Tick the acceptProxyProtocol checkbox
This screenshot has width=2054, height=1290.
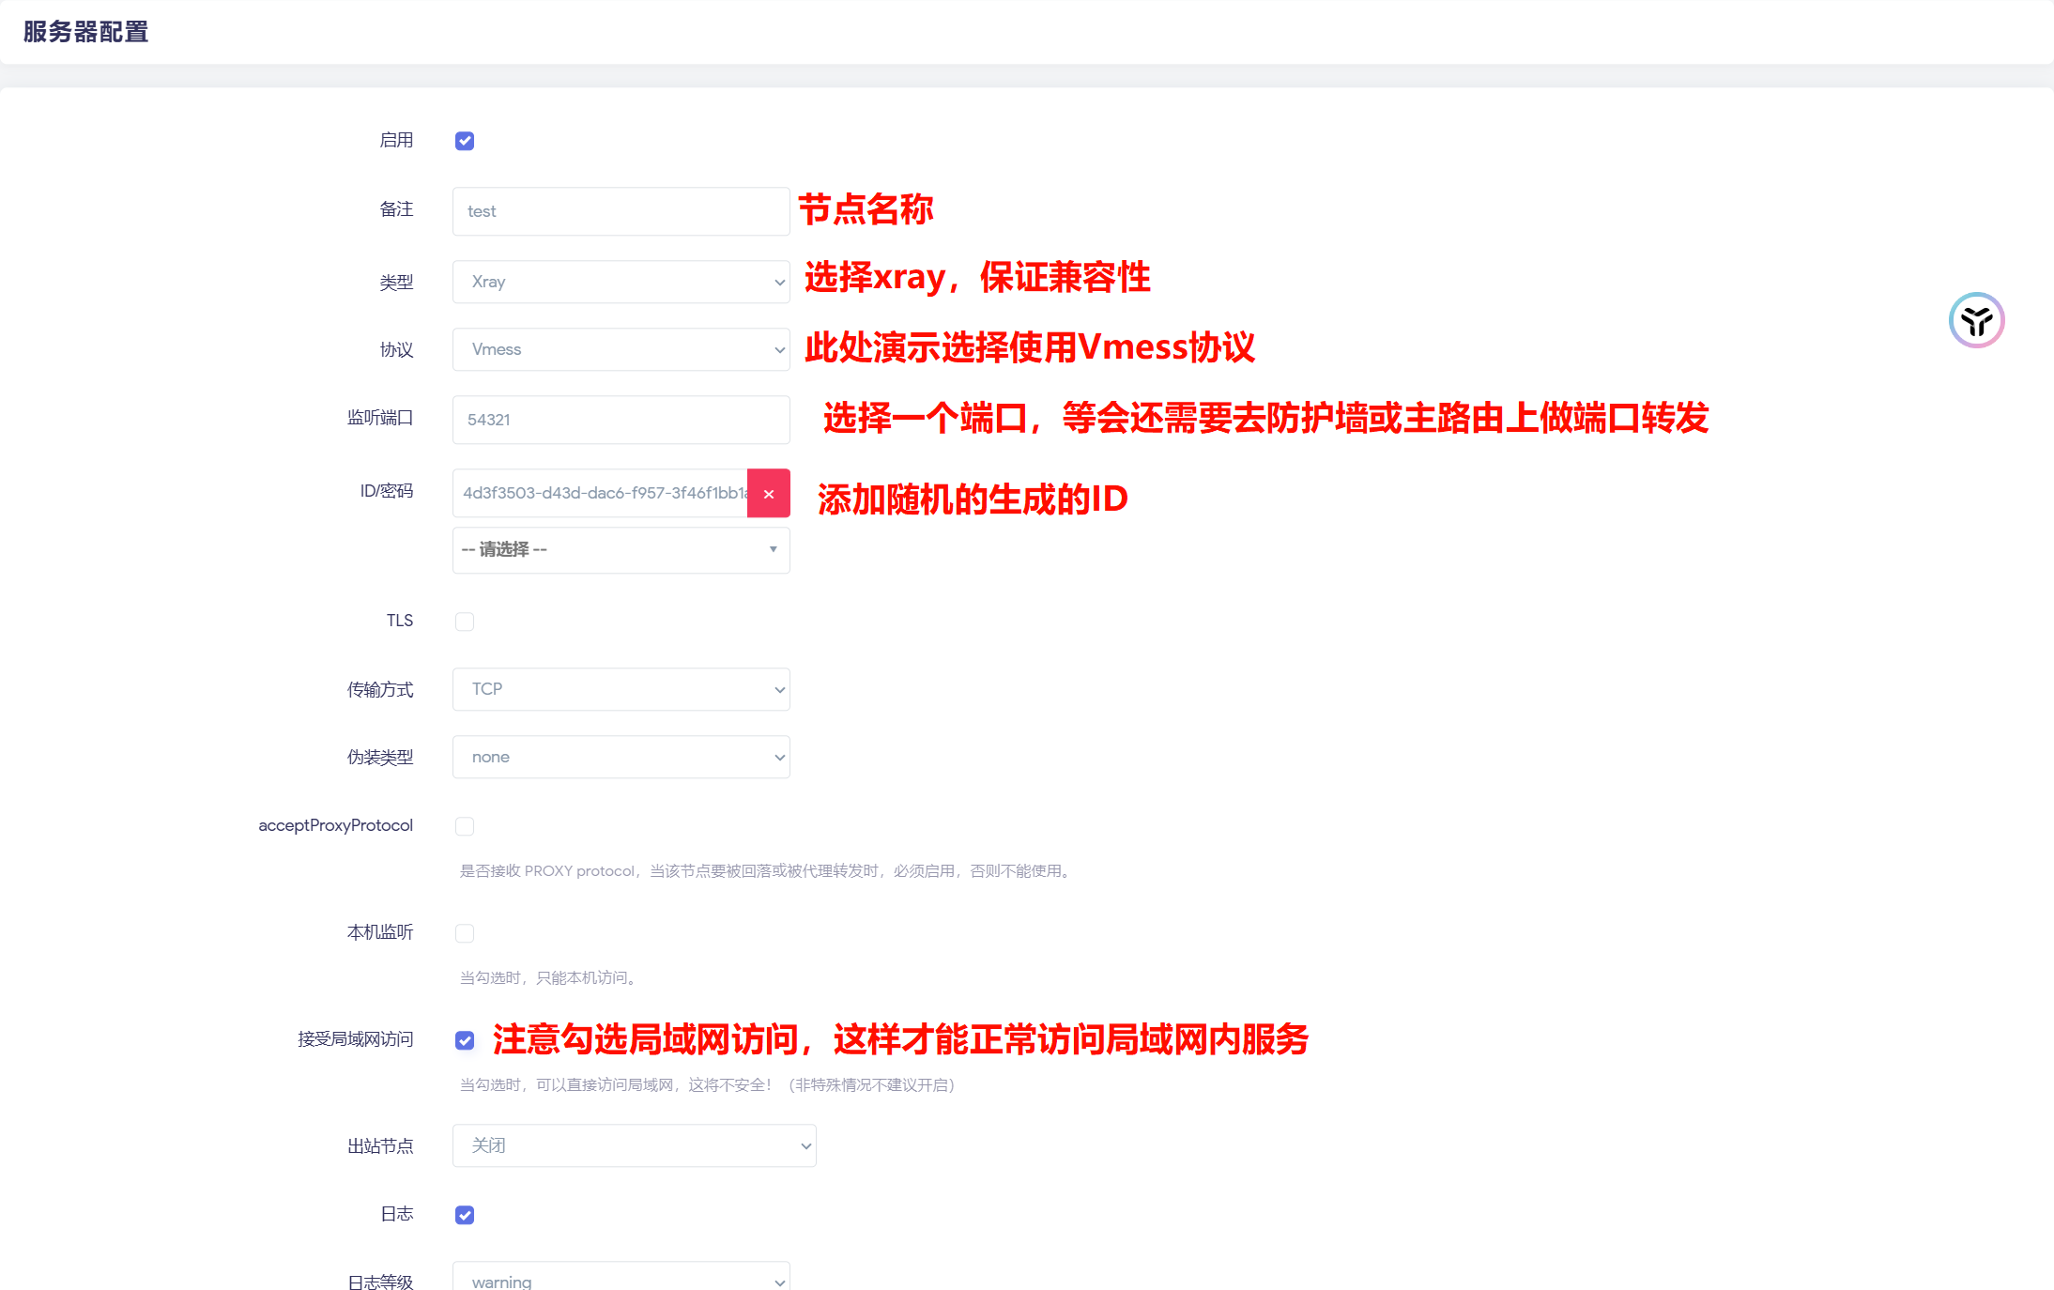465,826
